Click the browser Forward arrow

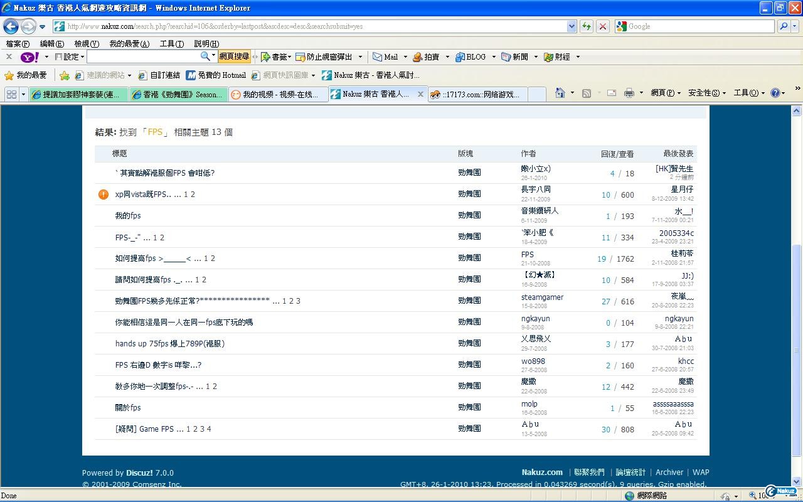[28, 26]
